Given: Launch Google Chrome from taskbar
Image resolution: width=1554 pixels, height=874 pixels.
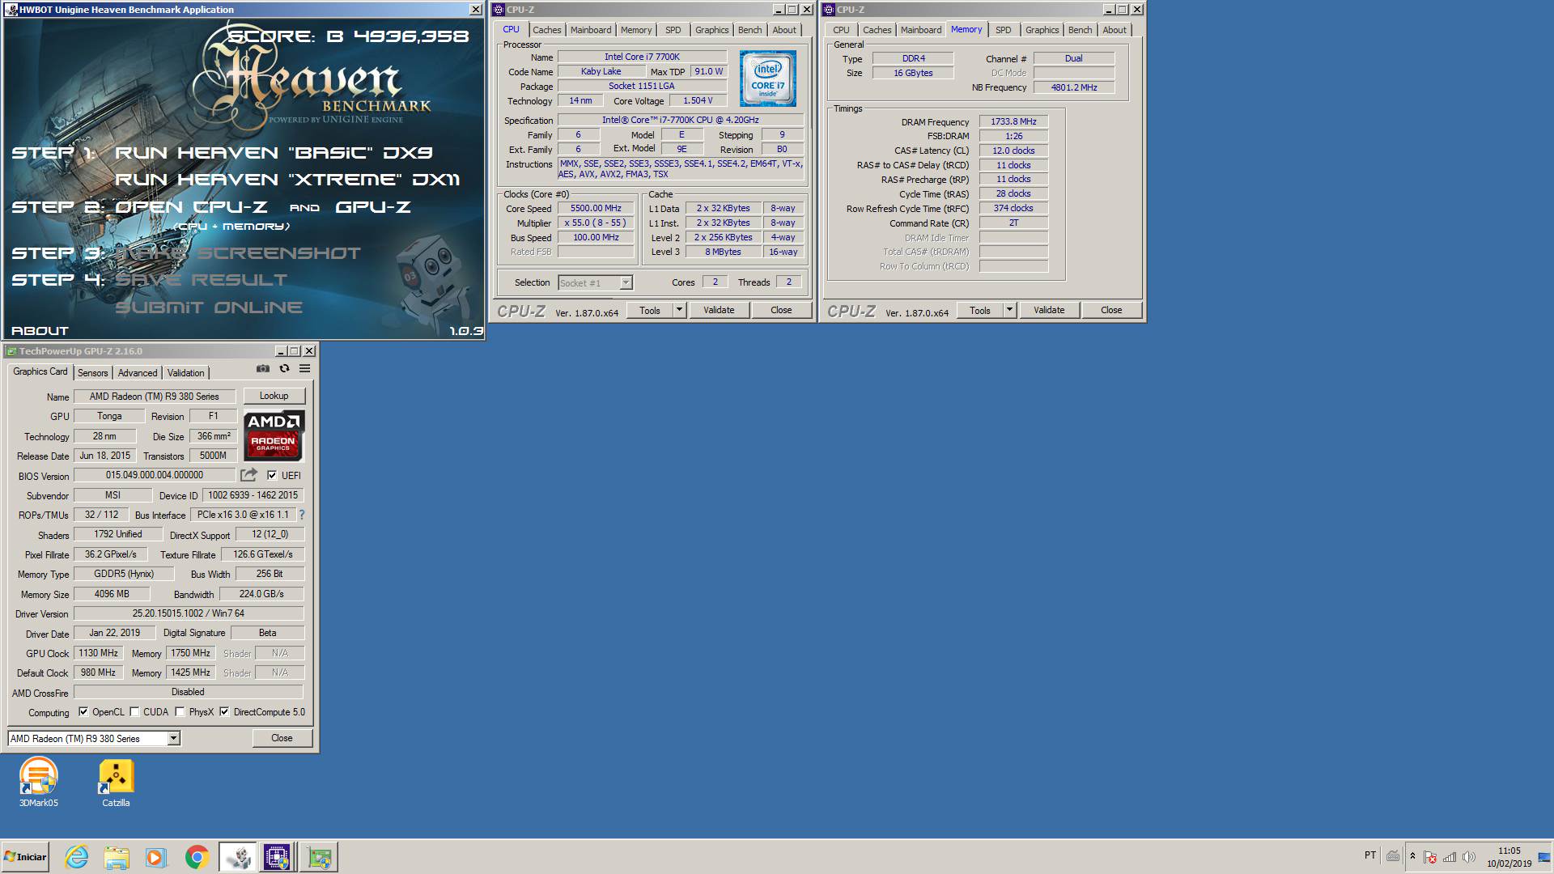Looking at the screenshot, I should [x=197, y=857].
